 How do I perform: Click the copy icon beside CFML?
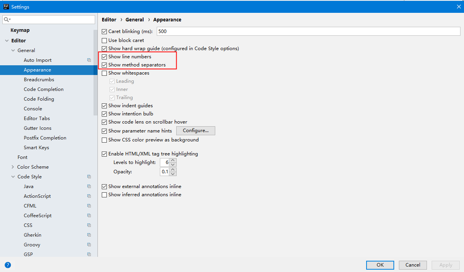[89, 206]
